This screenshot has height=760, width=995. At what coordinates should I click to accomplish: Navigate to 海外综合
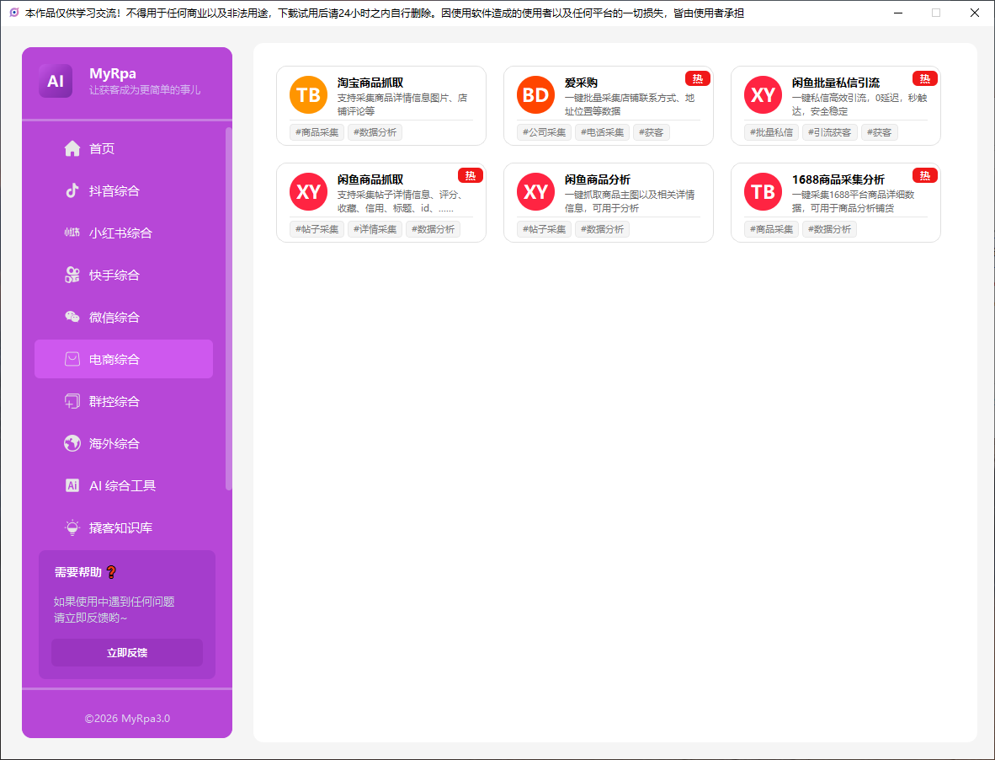point(124,443)
